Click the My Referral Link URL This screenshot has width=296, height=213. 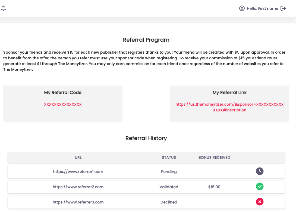pyautogui.click(x=229, y=107)
